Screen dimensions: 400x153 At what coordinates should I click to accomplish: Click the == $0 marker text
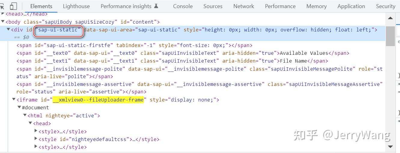21,37
